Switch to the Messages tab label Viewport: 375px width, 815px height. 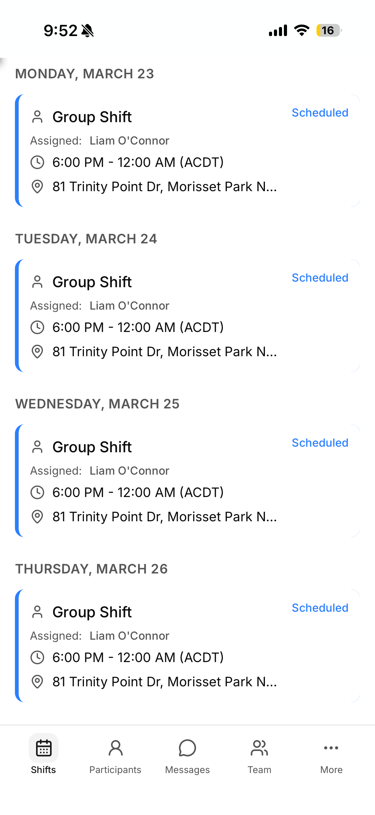tap(187, 769)
